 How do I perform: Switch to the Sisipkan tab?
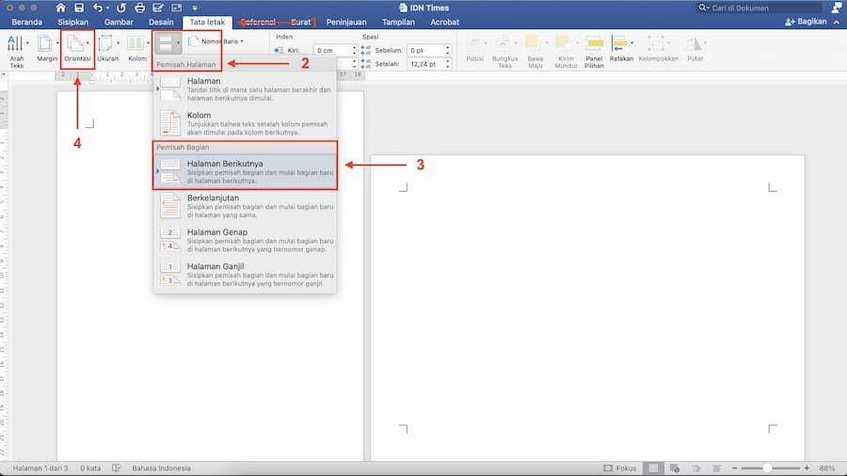[72, 23]
